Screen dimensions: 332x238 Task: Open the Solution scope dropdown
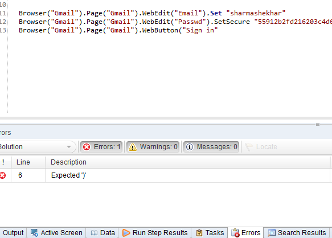coord(37,147)
